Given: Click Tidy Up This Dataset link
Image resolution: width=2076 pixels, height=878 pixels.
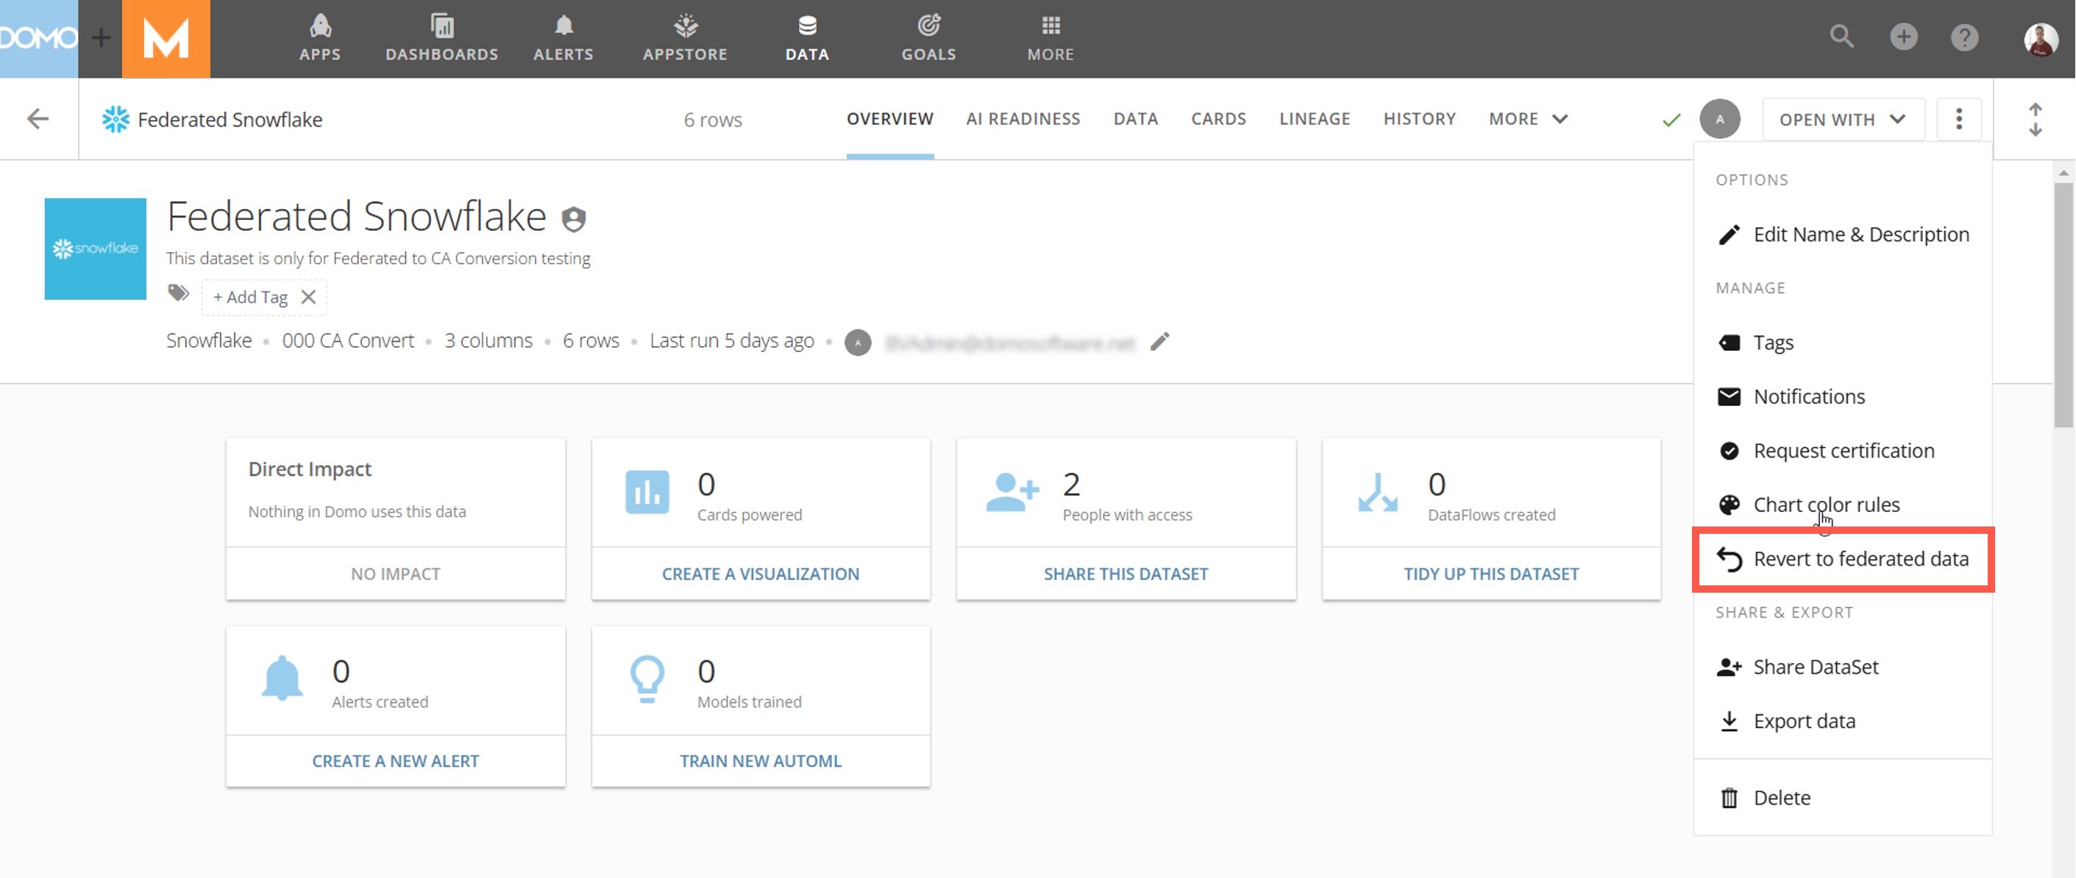Looking at the screenshot, I should tap(1491, 574).
